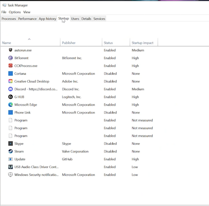Click the sort arrow above the Name column
Viewport: 209px width, 206px height.
[29, 39]
